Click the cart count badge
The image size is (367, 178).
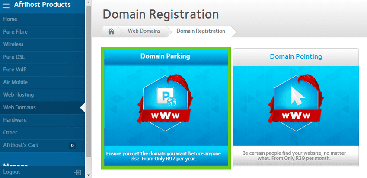pos(72,146)
